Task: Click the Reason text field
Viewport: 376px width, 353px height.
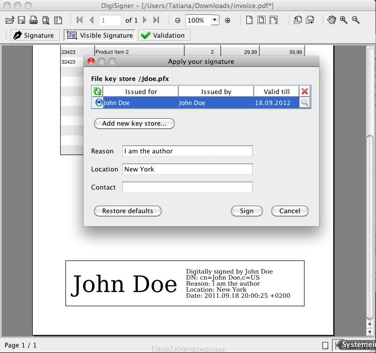Action: 187,151
